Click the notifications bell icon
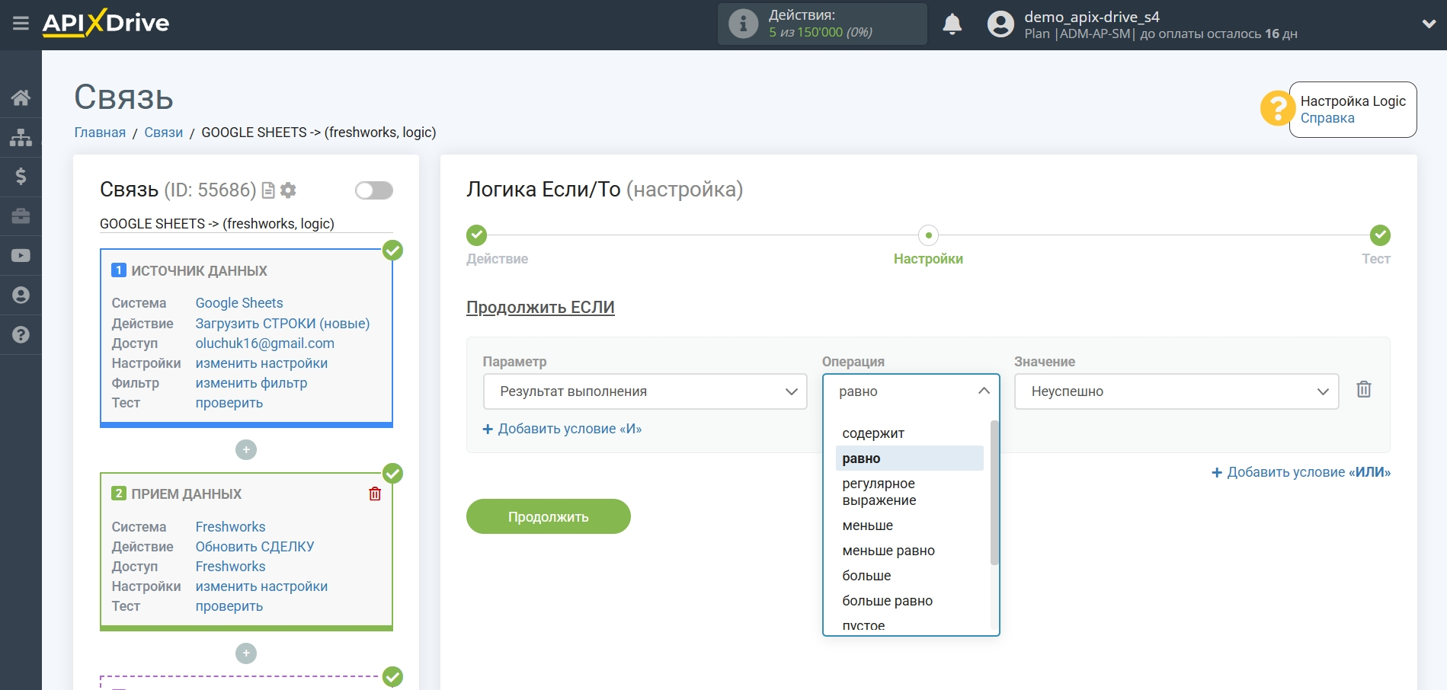The image size is (1447, 690). (x=952, y=24)
